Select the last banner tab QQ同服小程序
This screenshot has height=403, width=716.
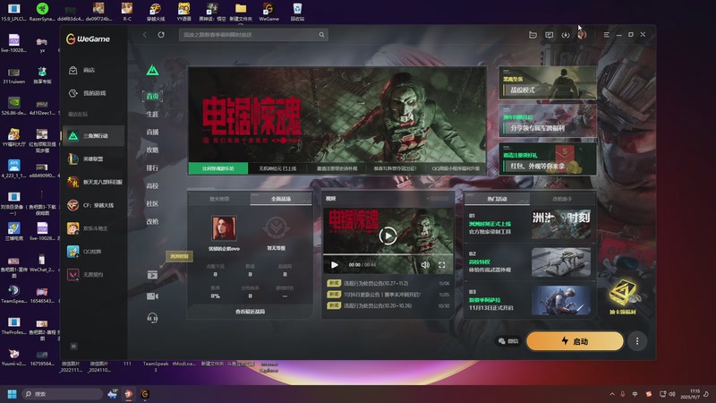pos(456,168)
